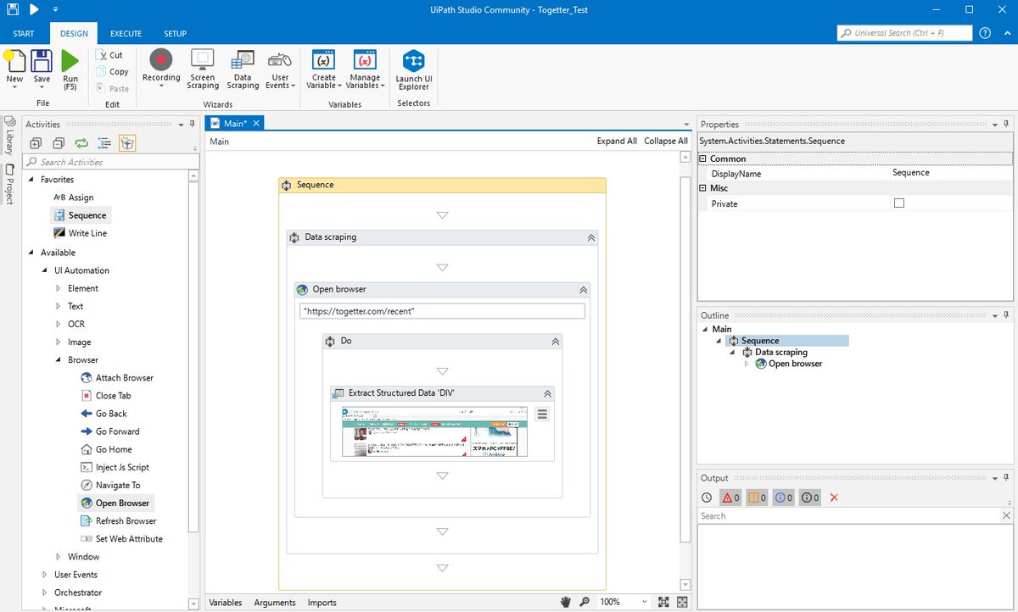Click Collapse All in the designer

(666, 142)
